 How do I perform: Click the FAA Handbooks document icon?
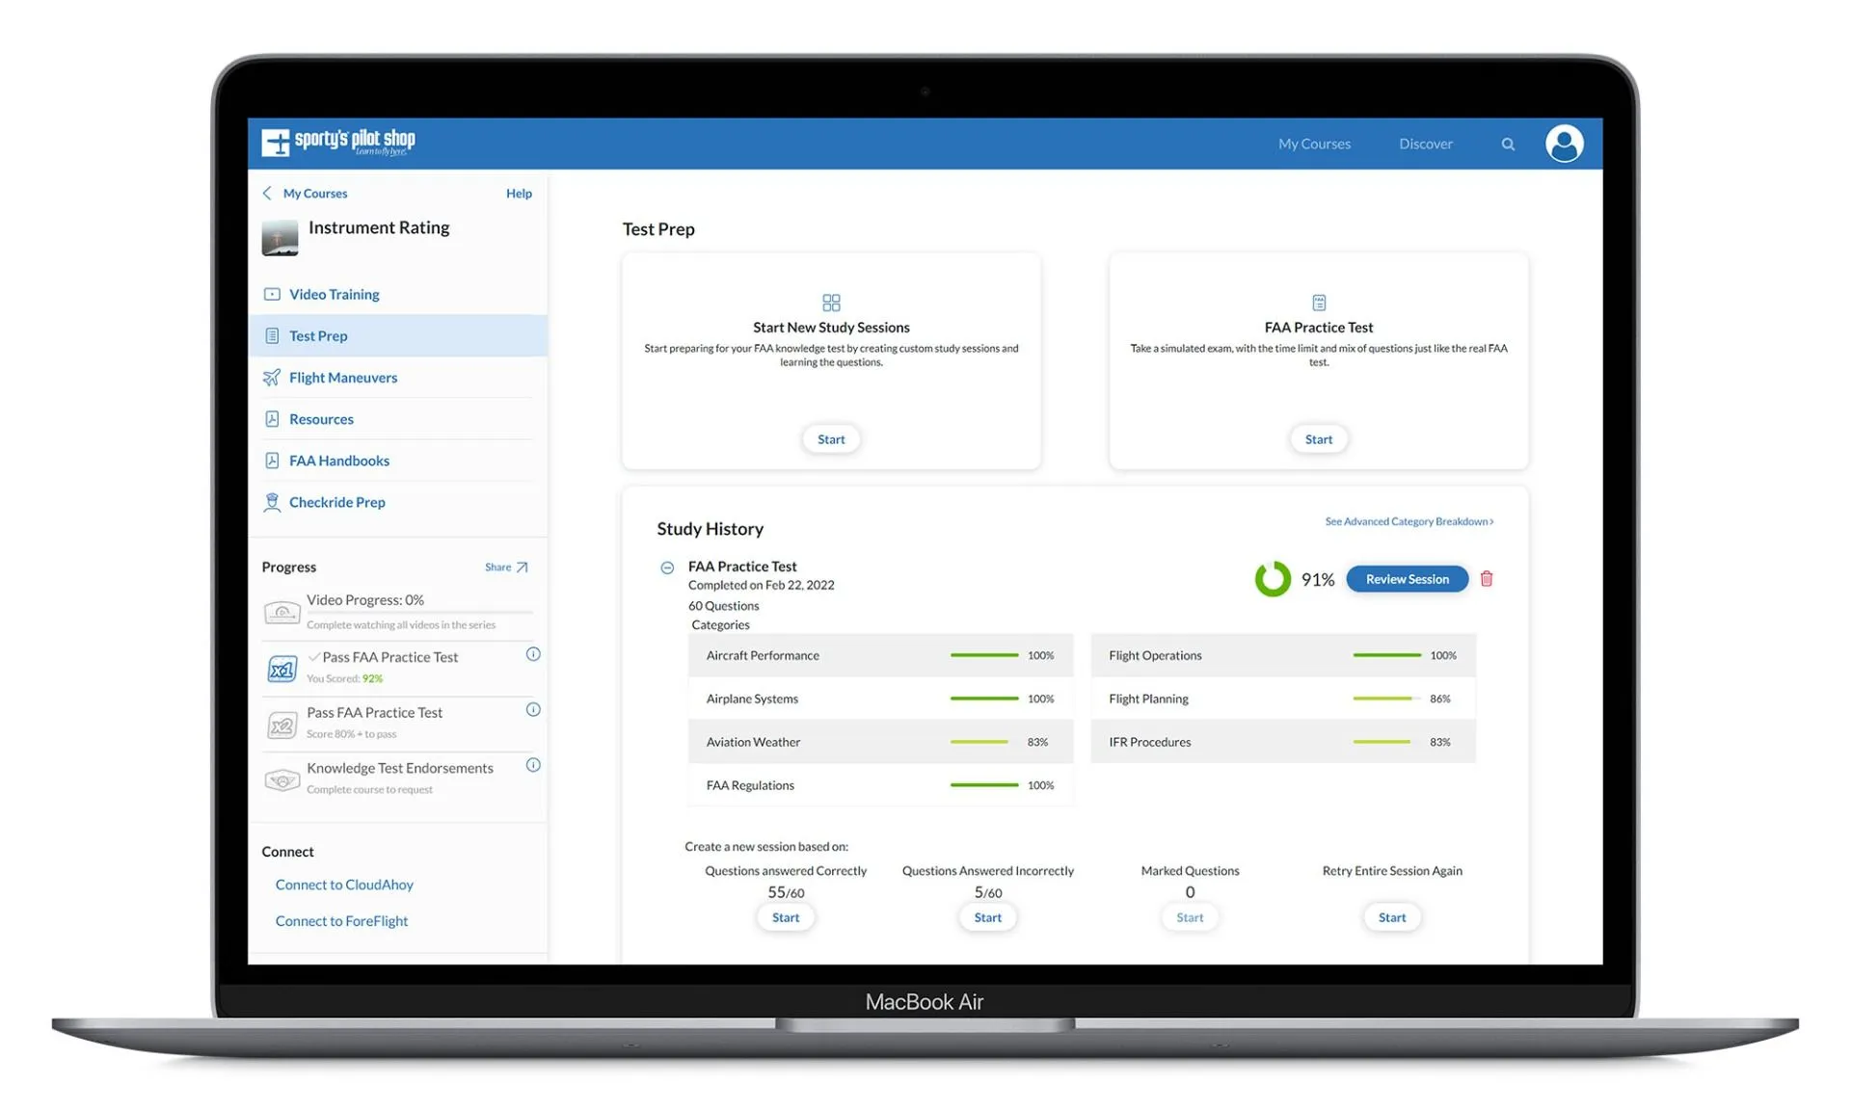(272, 461)
